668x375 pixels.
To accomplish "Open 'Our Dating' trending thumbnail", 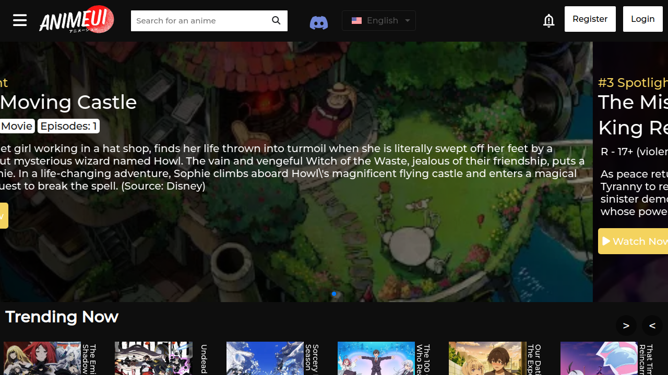I will click(x=487, y=358).
